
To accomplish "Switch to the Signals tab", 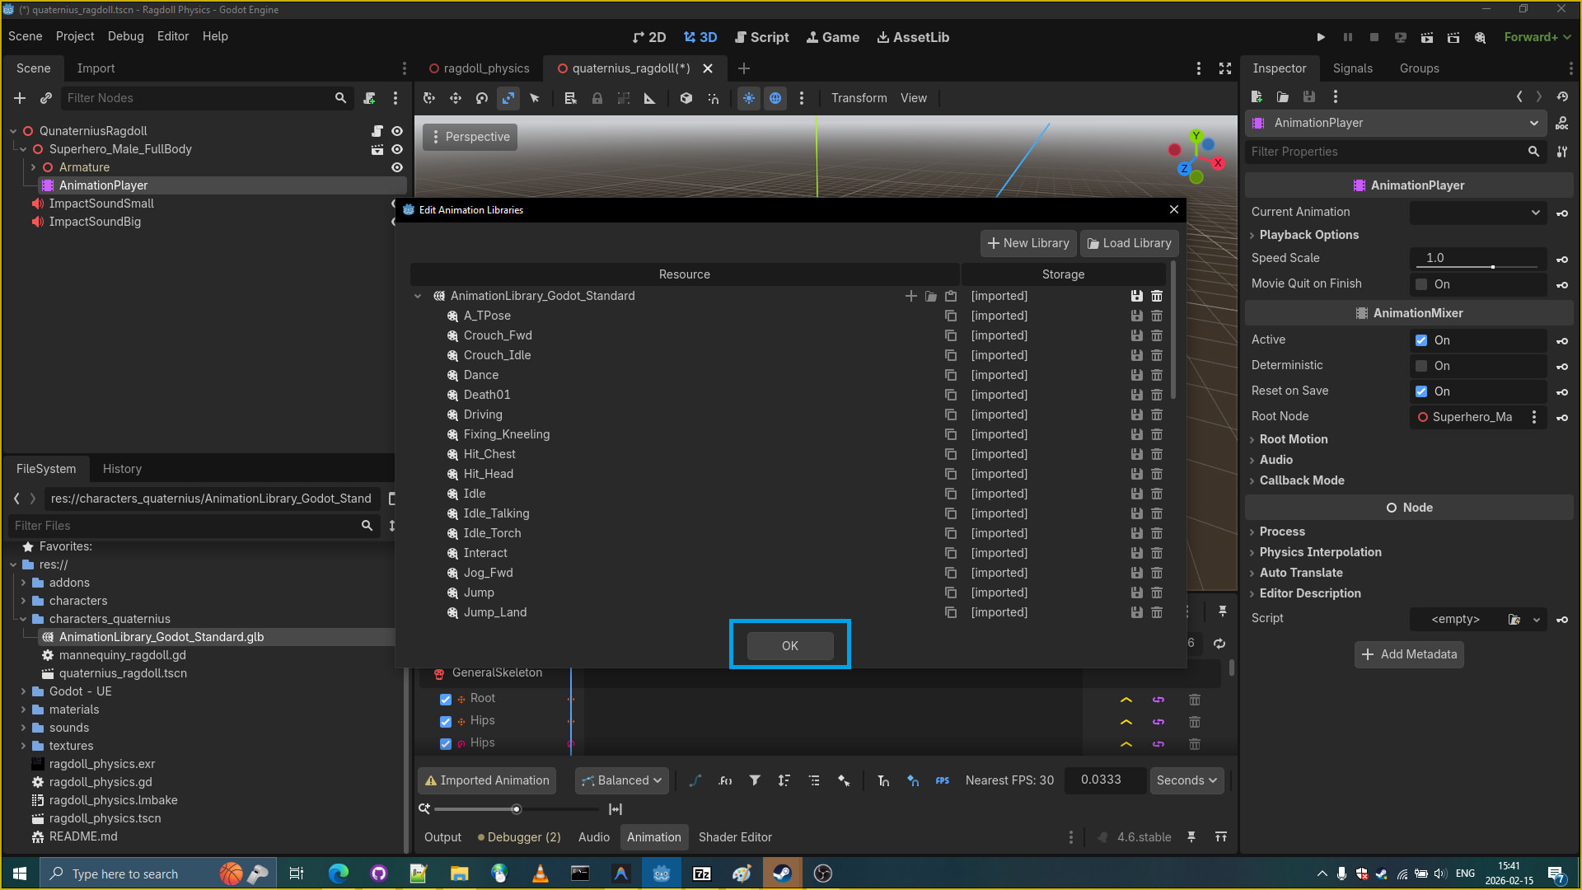I will coord(1352,68).
